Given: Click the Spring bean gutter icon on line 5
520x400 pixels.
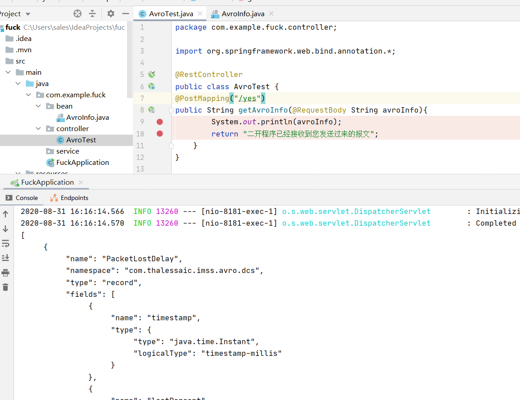Looking at the screenshot, I should [152, 74].
